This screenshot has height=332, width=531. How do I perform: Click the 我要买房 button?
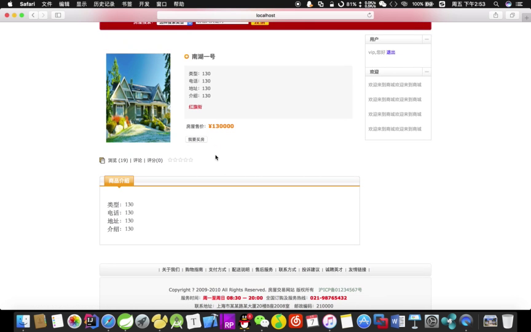pyautogui.click(x=196, y=139)
